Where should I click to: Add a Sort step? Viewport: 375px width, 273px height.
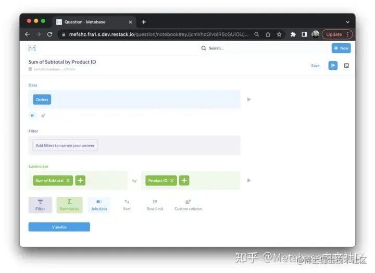click(127, 205)
